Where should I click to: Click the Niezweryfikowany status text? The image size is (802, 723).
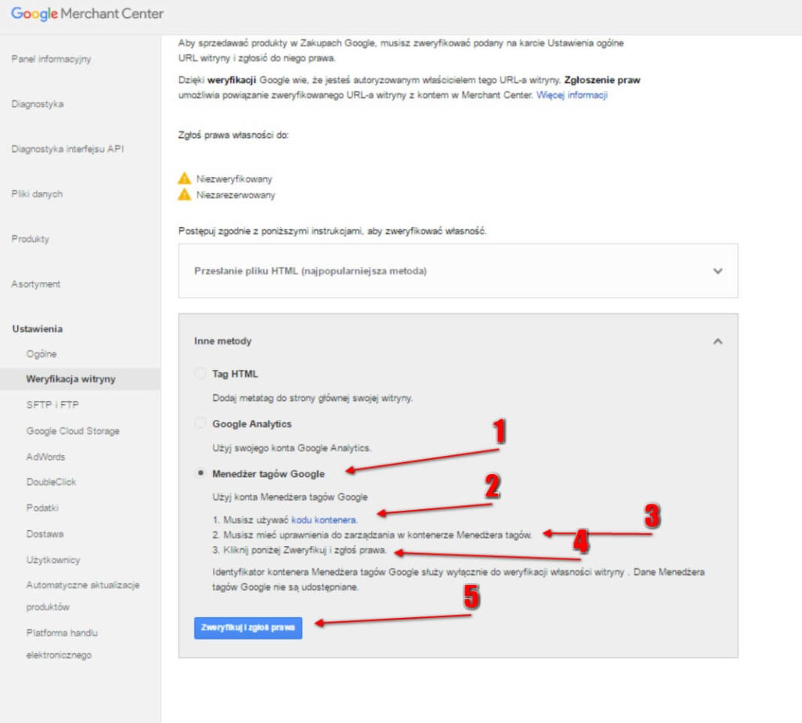tap(234, 179)
